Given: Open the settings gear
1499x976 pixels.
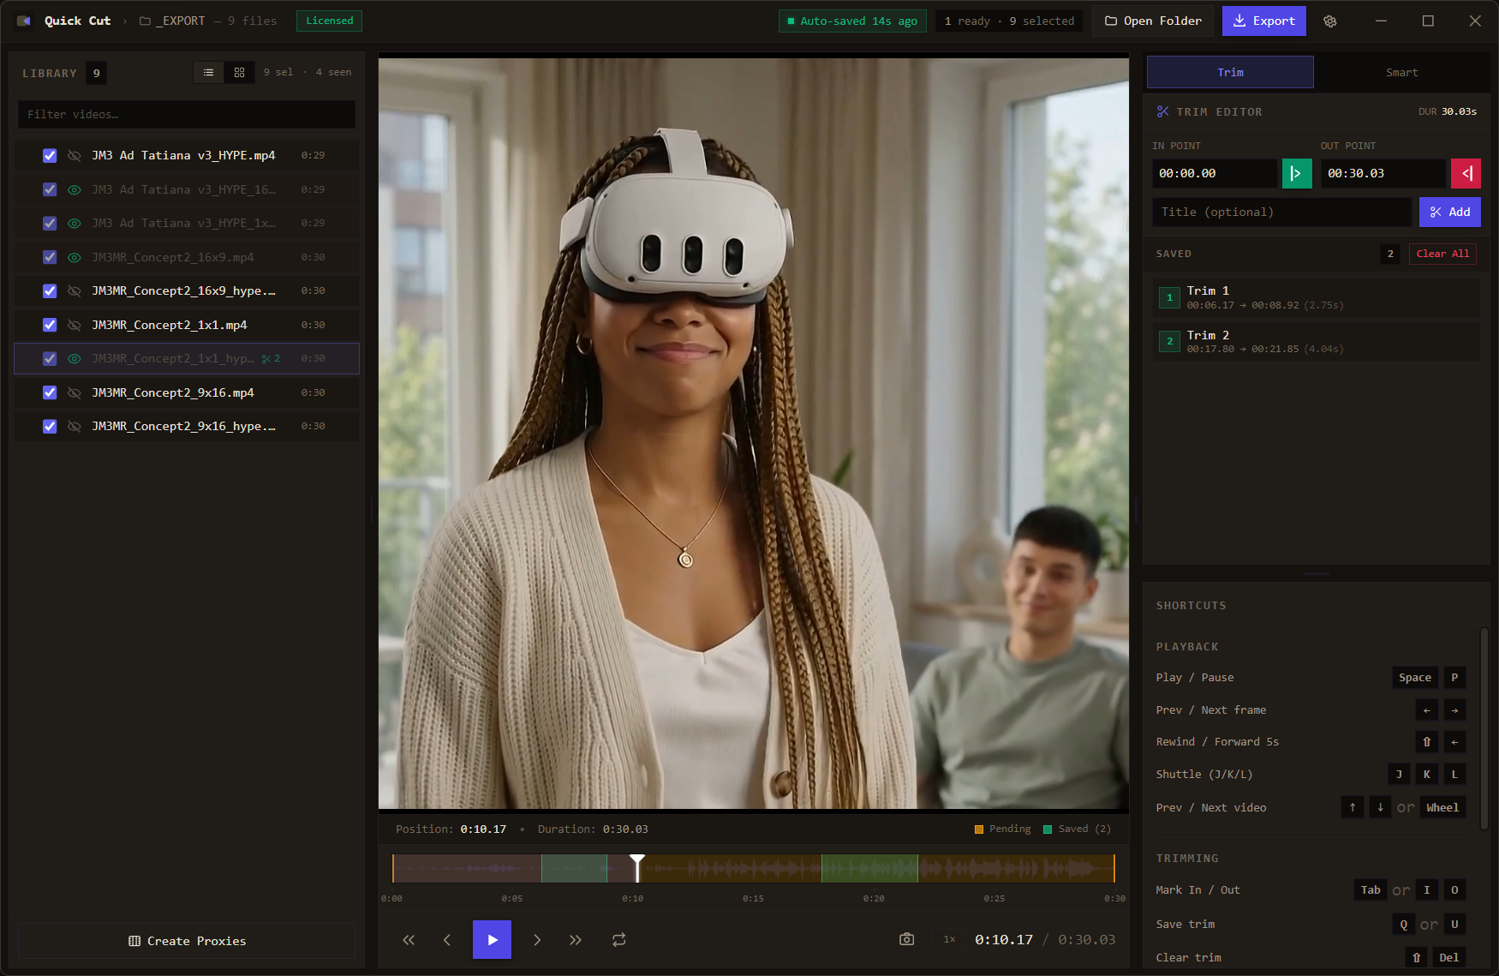Looking at the screenshot, I should point(1329,21).
